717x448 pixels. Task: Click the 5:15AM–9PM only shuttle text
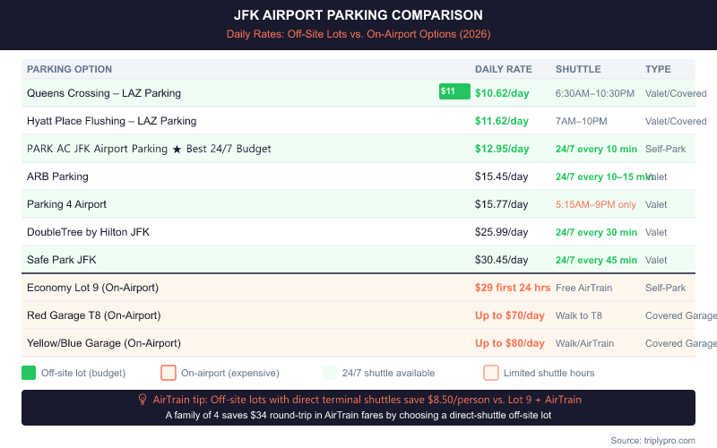pos(595,204)
